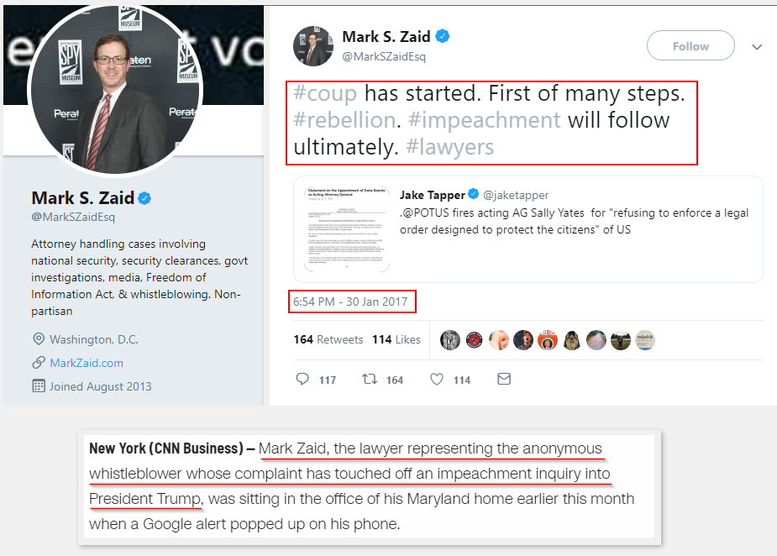The width and height of the screenshot is (777, 556).
Task: Click the location pin icon by Washington, D.C.
Action: [x=38, y=339]
